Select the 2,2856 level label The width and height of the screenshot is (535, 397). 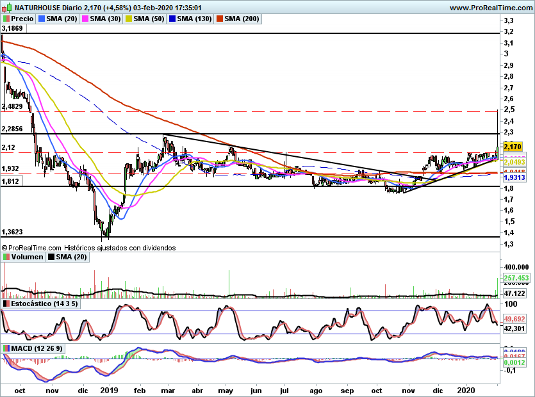click(12, 129)
